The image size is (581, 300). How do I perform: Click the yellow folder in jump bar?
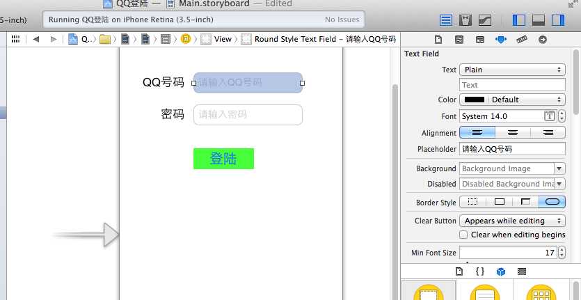pyautogui.click(x=105, y=39)
